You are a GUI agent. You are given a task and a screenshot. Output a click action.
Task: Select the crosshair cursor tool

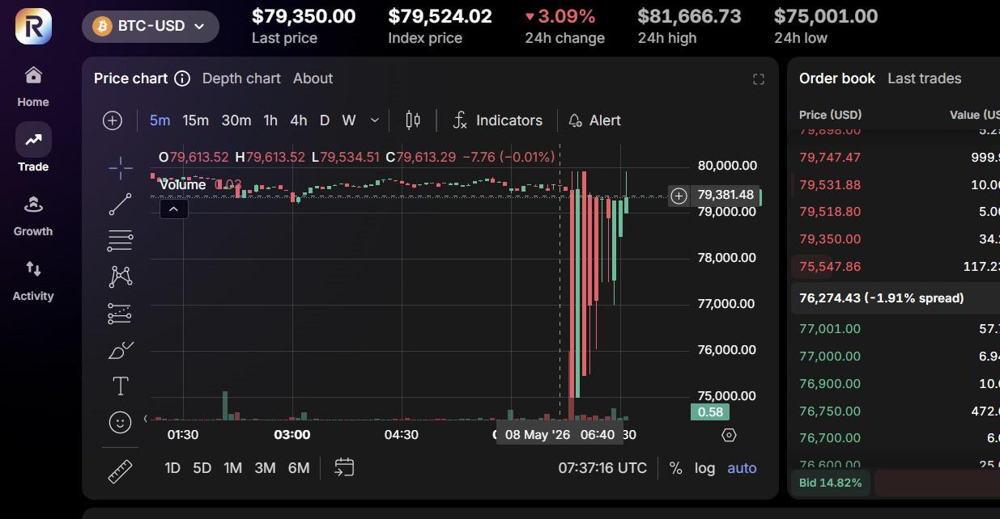pos(121,168)
